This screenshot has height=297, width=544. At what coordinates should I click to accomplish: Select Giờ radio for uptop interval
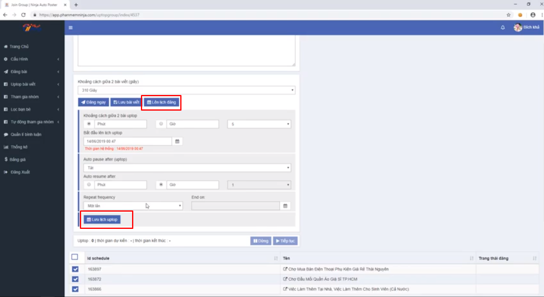coord(161,124)
